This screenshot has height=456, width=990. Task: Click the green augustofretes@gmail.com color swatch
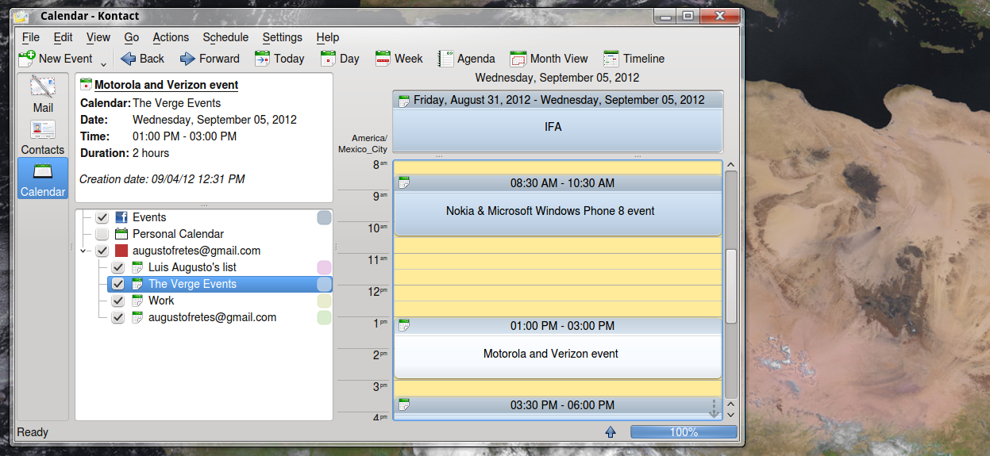click(x=324, y=317)
